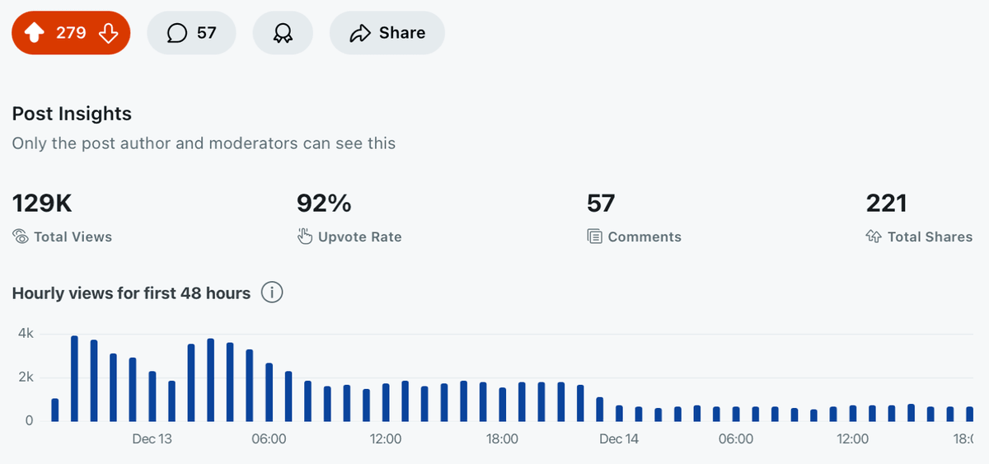Click the 4k gridline label on chart
The image size is (989, 464).
tap(25, 334)
